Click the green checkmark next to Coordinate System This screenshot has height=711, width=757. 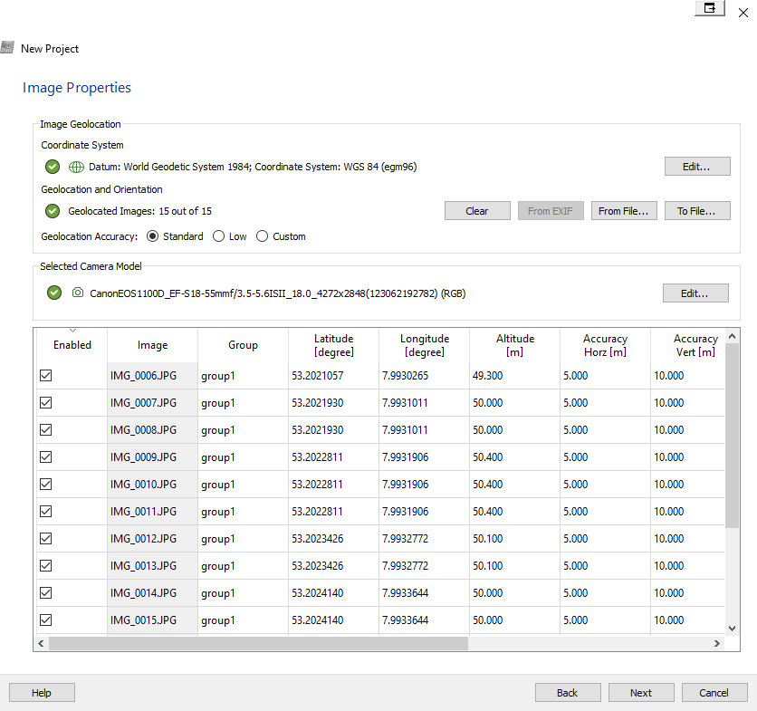(x=53, y=167)
